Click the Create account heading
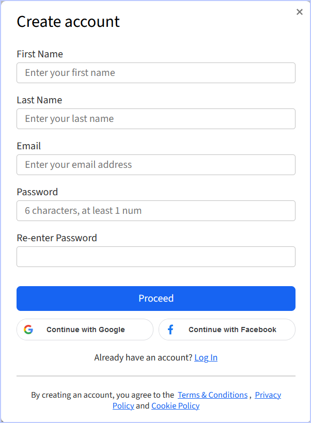The image size is (311, 423). tap(68, 22)
